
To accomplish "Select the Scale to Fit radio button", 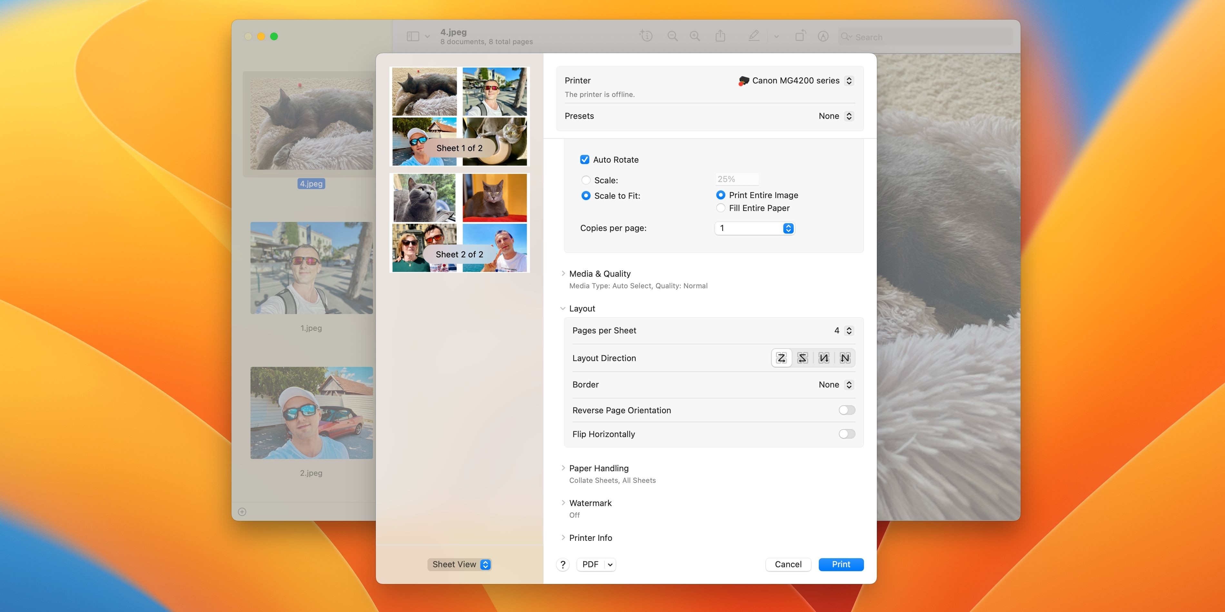I will (x=586, y=196).
